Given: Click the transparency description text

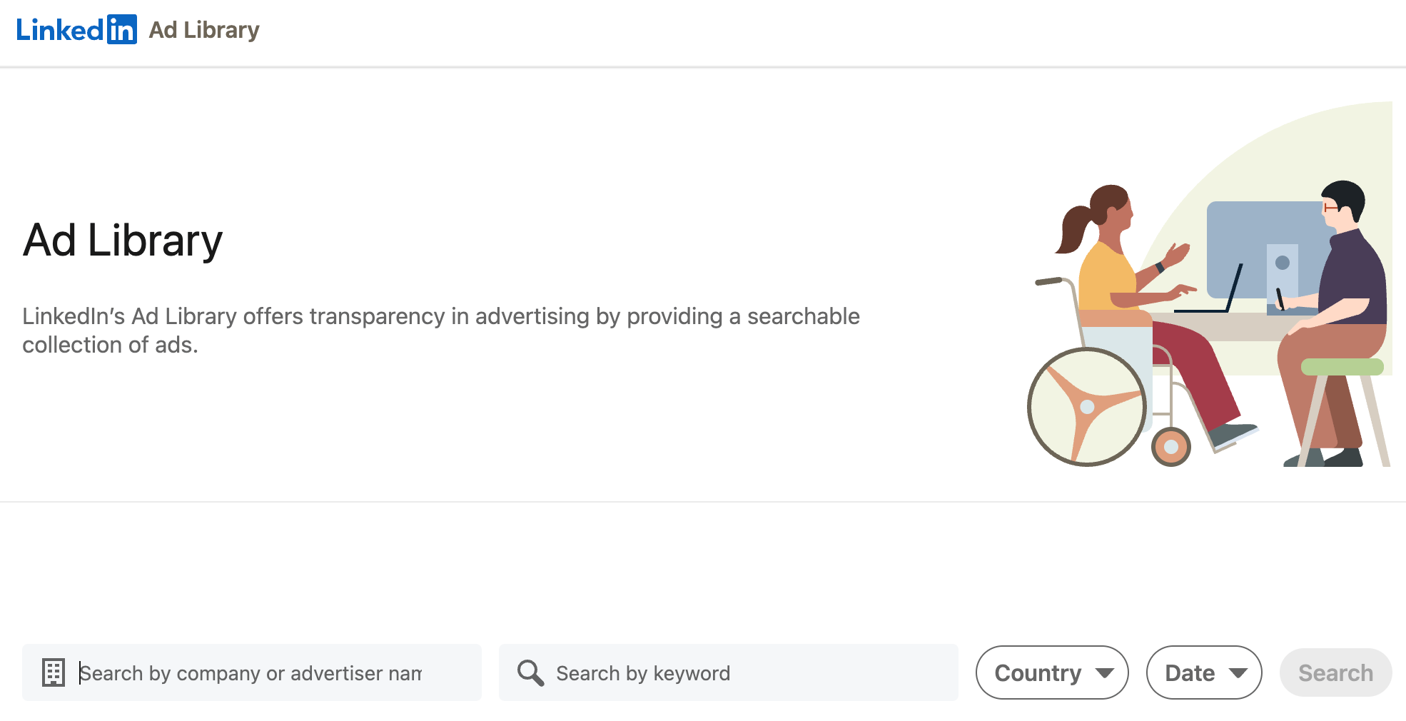Looking at the screenshot, I should click(x=441, y=330).
